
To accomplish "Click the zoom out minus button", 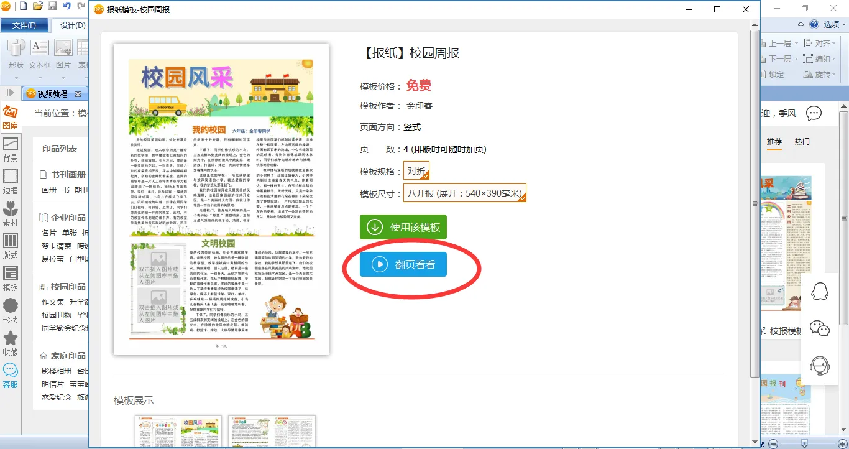I will (x=773, y=443).
